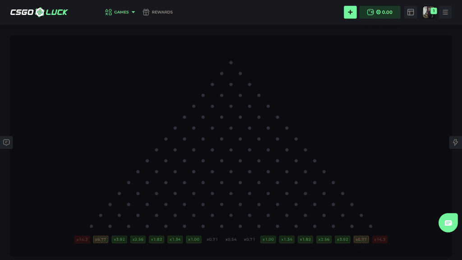462x260 pixels.
Task: Click the green plus deposit button
Action: pos(351,12)
